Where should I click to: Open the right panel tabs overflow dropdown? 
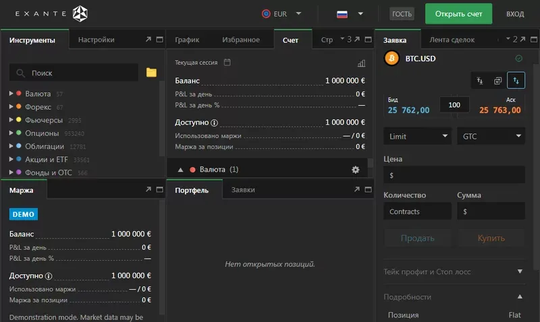coord(508,38)
